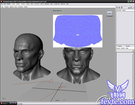Open the viewport Renderer menu
This screenshot has height=105, width=135.
[20, 7]
